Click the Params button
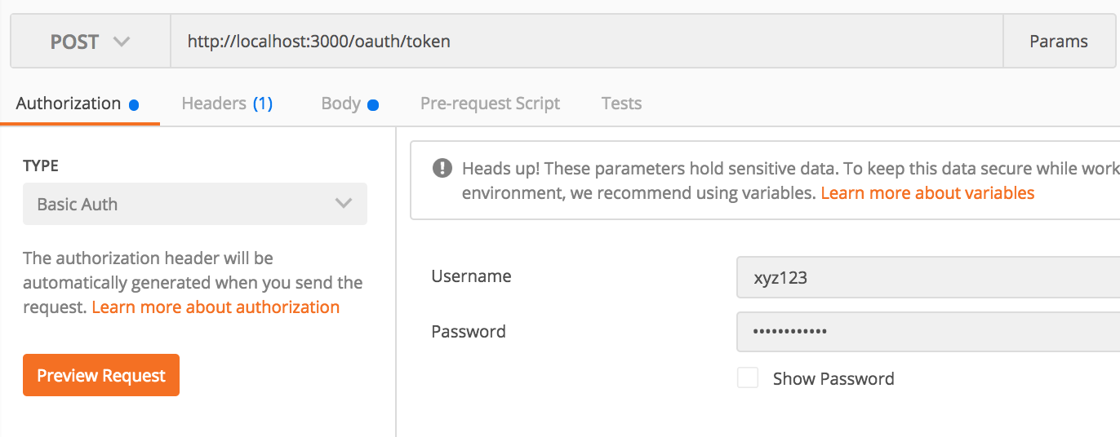Screen dimensions: 1120x437 point(1058,42)
